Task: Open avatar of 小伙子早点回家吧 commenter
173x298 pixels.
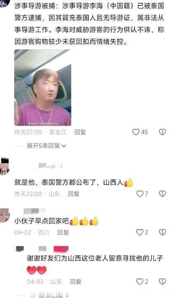Action: (x=5, y=215)
